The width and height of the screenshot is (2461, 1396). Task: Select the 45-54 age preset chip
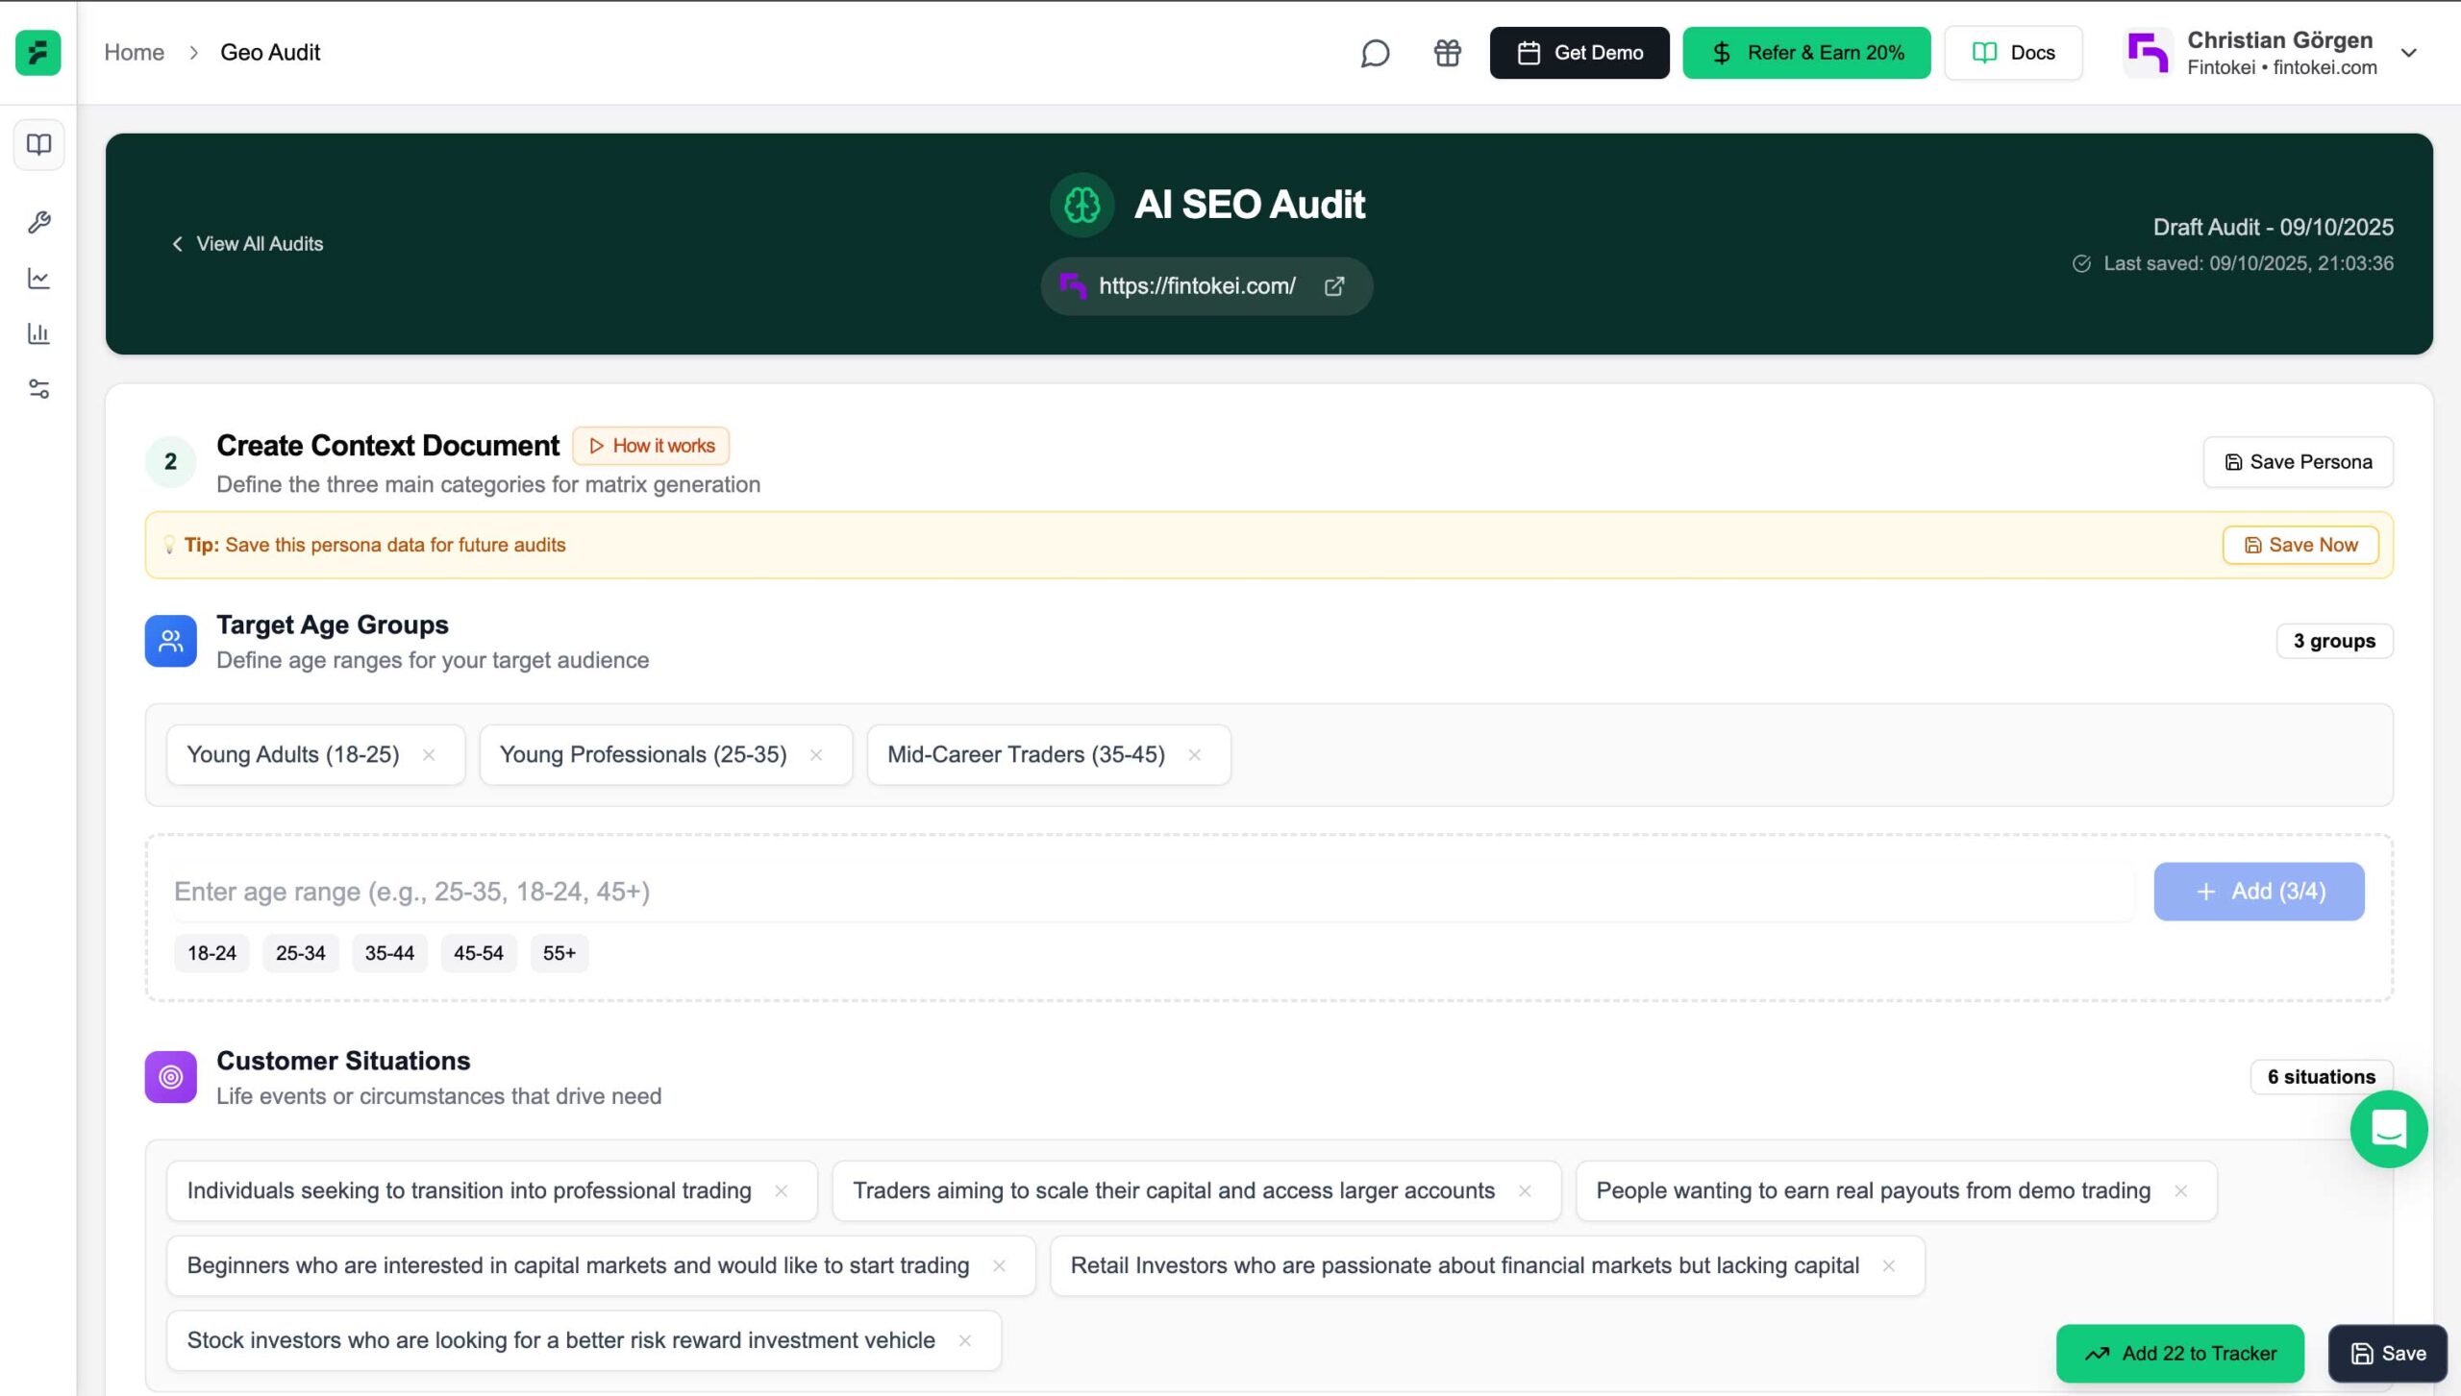[x=478, y=953]
